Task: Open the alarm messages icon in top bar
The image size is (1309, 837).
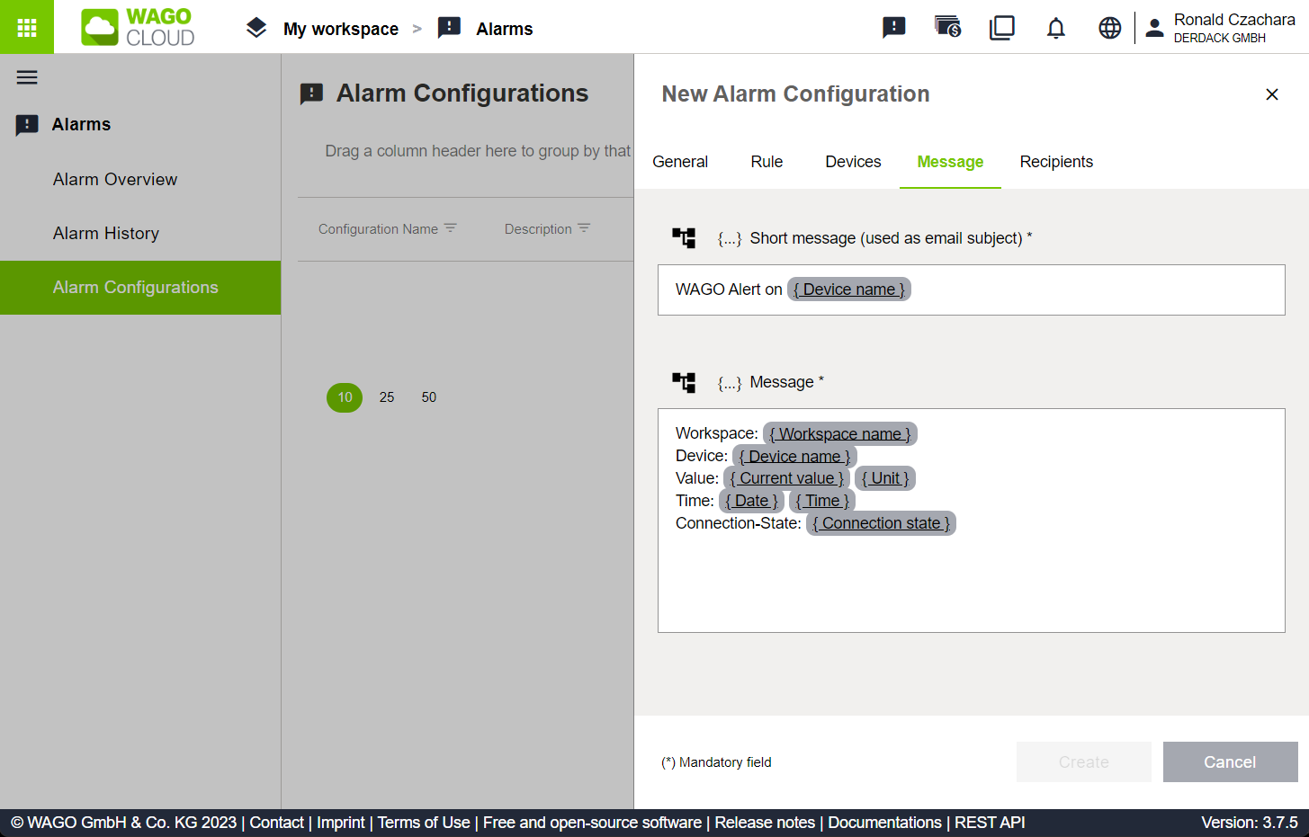Action: [894, 28]
